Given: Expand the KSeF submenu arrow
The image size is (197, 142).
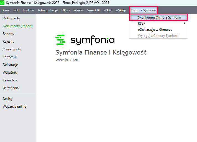Looking at the screenshot, I should click(x=185, y=24).
